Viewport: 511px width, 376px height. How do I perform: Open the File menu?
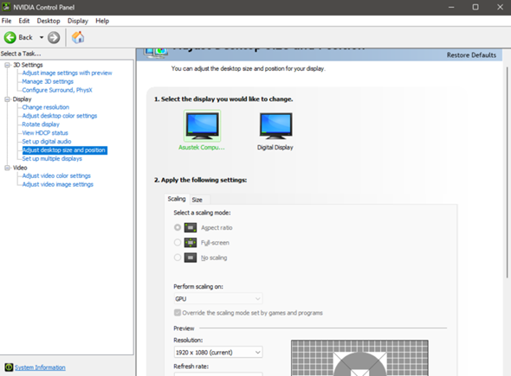(x=7, y=21)
